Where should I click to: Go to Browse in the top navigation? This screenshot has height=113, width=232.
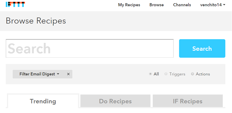tap(157, 5)
